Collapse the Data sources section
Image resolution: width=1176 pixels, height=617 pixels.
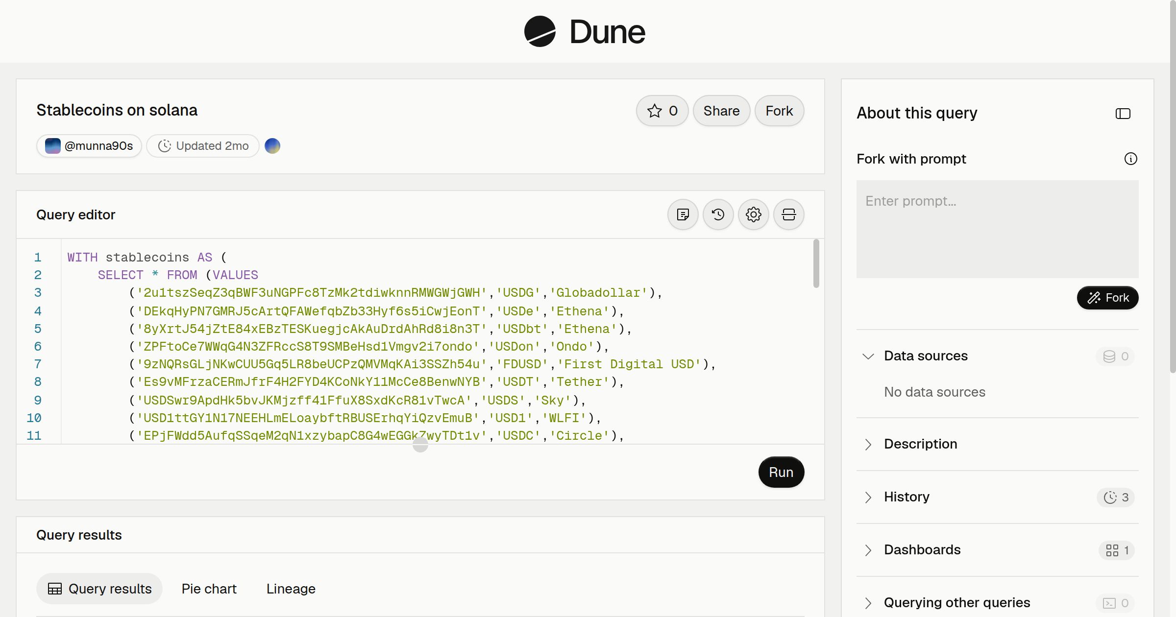click(x=868, y=356)
